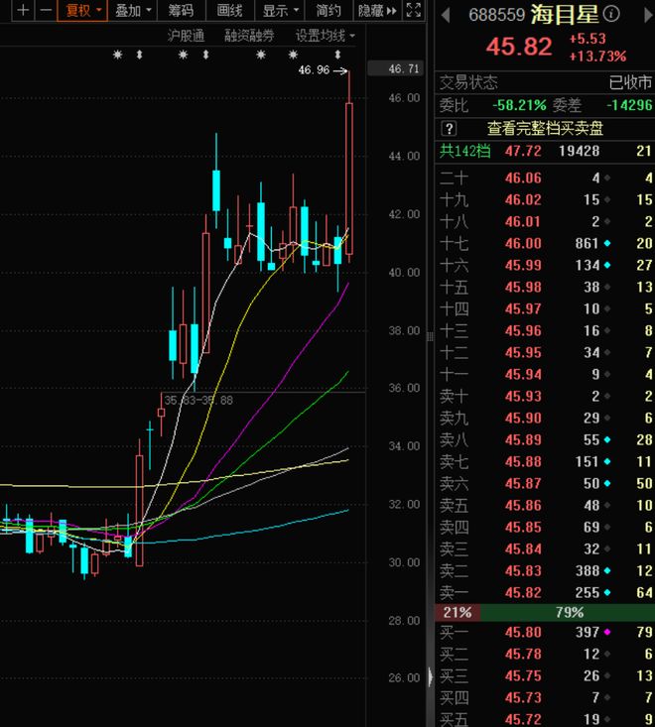The height and width of the screenshot is (727, 655).
Task: Select the 筹码 tab
Action: point(181,11)
